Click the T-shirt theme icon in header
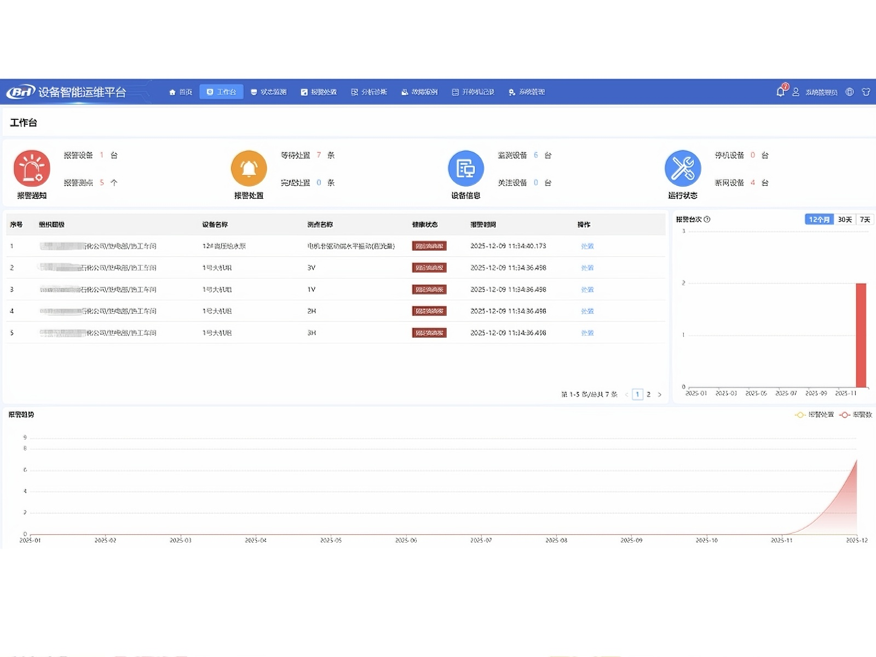The height and width of the screenshot is (657, 876). point(866,92)
